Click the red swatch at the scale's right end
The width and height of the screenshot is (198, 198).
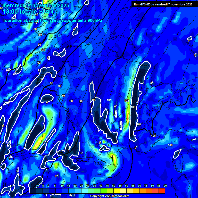[x=162, y=191]
